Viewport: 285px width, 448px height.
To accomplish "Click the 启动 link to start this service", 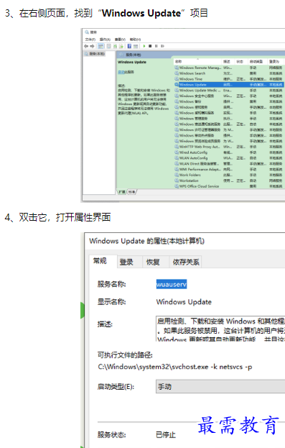I will (121, 73).
